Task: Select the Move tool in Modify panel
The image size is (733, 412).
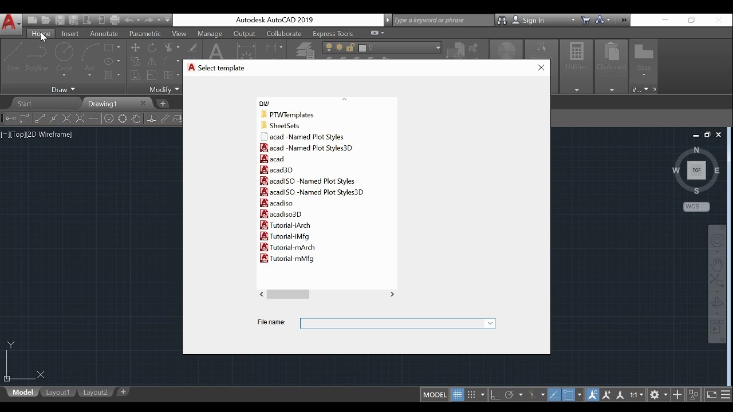Action: click(x=135, y=47)
